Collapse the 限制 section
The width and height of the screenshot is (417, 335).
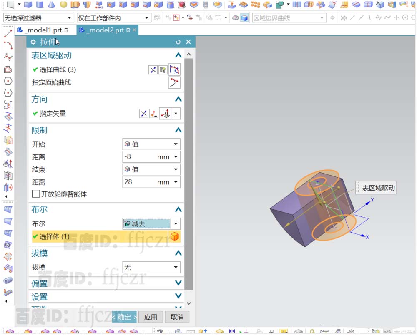tap(178, 130)
